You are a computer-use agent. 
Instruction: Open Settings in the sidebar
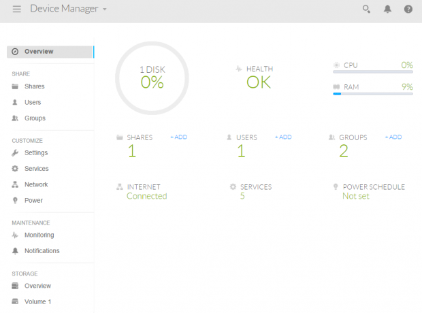tap(36, 153)
